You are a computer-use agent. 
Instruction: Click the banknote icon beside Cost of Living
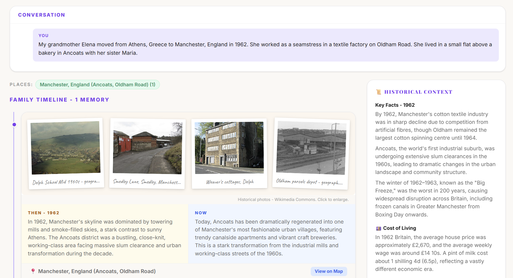(378, 228)
